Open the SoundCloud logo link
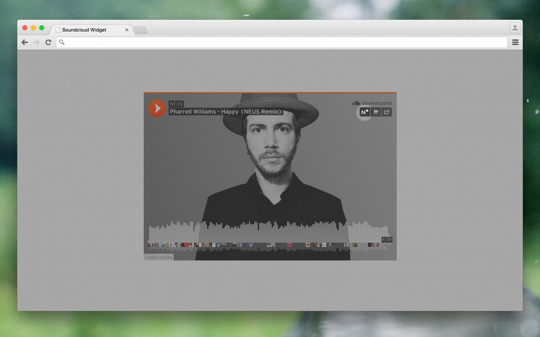This screenshot has width=540, height=337. [371, 103]
